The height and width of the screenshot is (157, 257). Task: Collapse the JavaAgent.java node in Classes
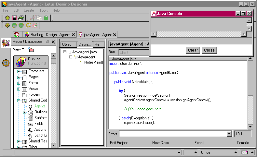coord(65,52)
